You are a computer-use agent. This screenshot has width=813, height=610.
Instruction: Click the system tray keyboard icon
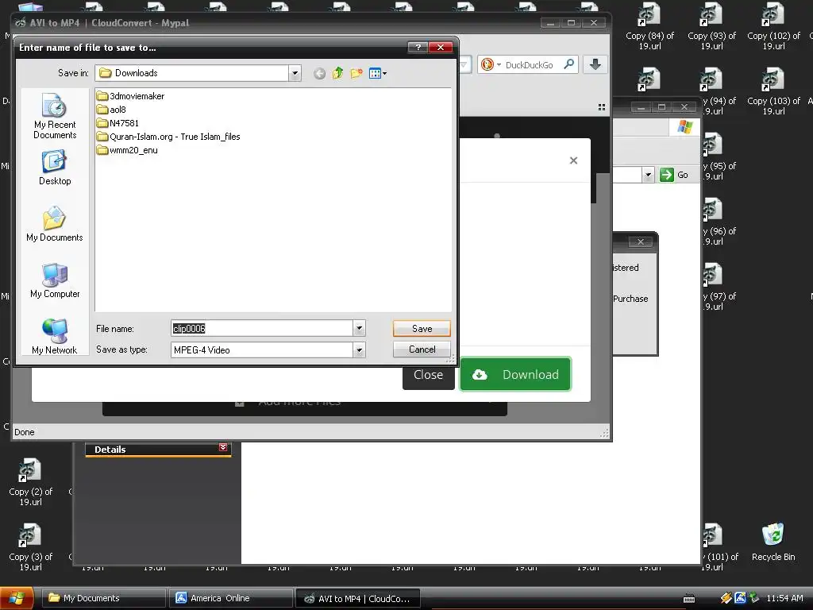(x=689, y=599)
